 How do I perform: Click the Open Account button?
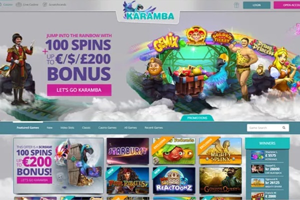tap(287, 5)
